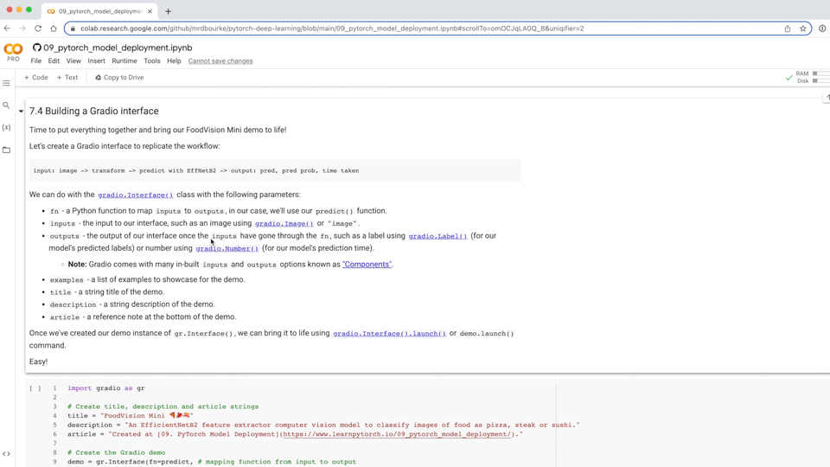Run the import gradio code cell
Viewport: 830px width, 467px height.
(35, 388)
